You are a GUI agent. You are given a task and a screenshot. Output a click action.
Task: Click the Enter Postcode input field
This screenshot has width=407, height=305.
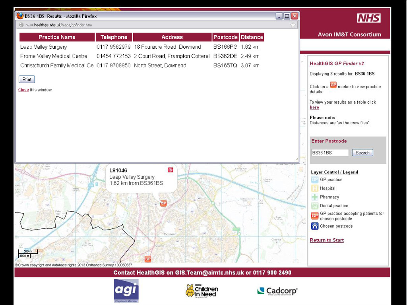[330, 153]
